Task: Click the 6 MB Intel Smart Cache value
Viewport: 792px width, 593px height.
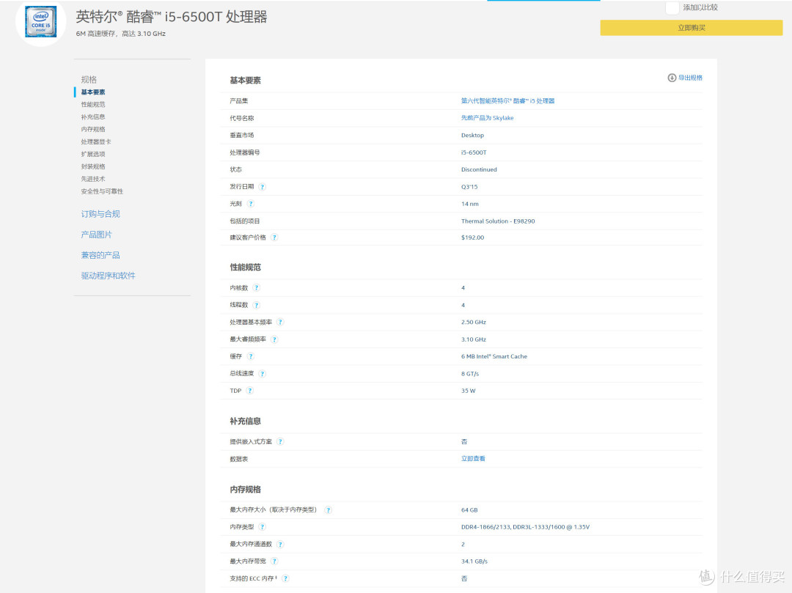Action: click(494, 356)
